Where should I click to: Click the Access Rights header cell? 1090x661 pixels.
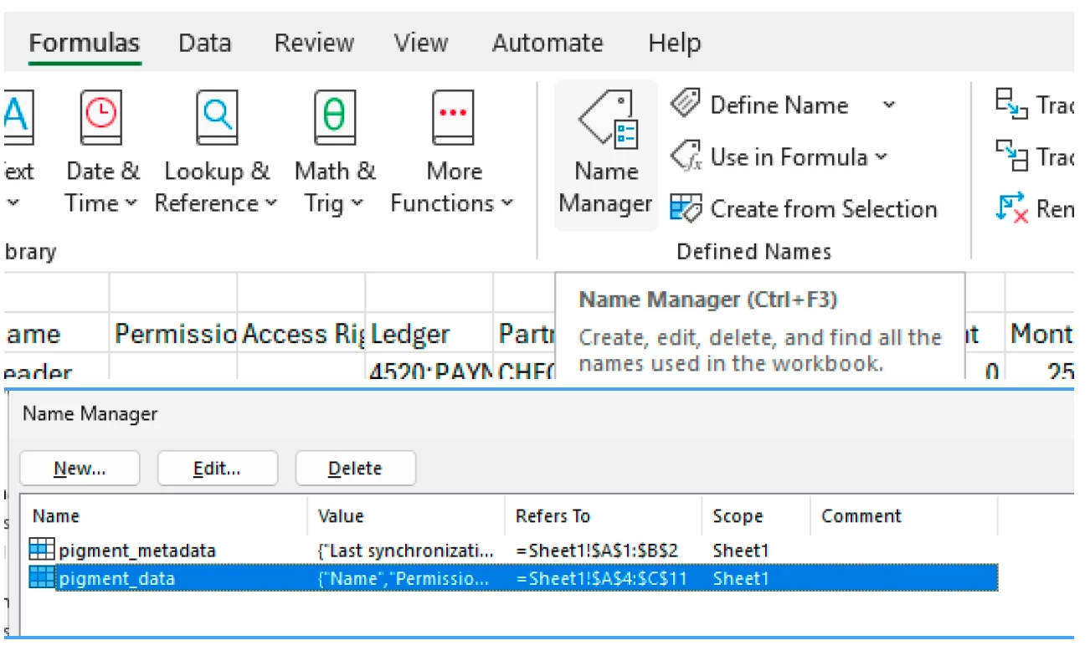click(301, 335)
